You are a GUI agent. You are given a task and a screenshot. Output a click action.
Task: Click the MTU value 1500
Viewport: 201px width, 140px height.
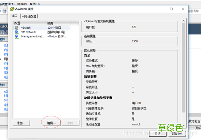tap(135, 41)
